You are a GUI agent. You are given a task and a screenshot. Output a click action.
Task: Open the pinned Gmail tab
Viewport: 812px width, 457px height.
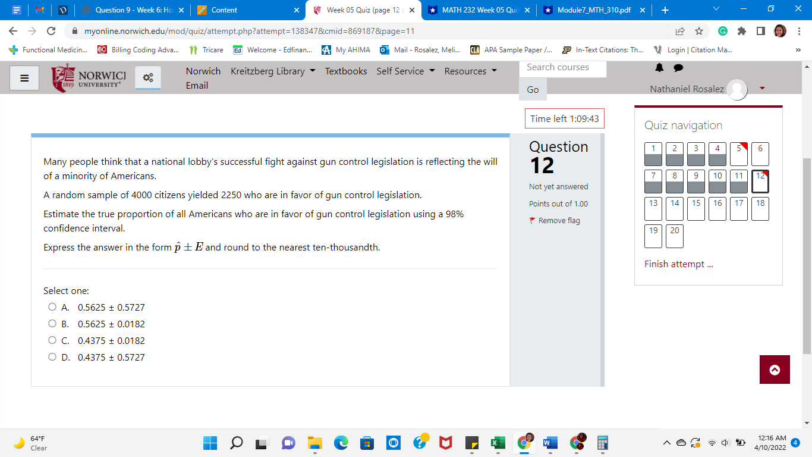(x=40, y=10)
